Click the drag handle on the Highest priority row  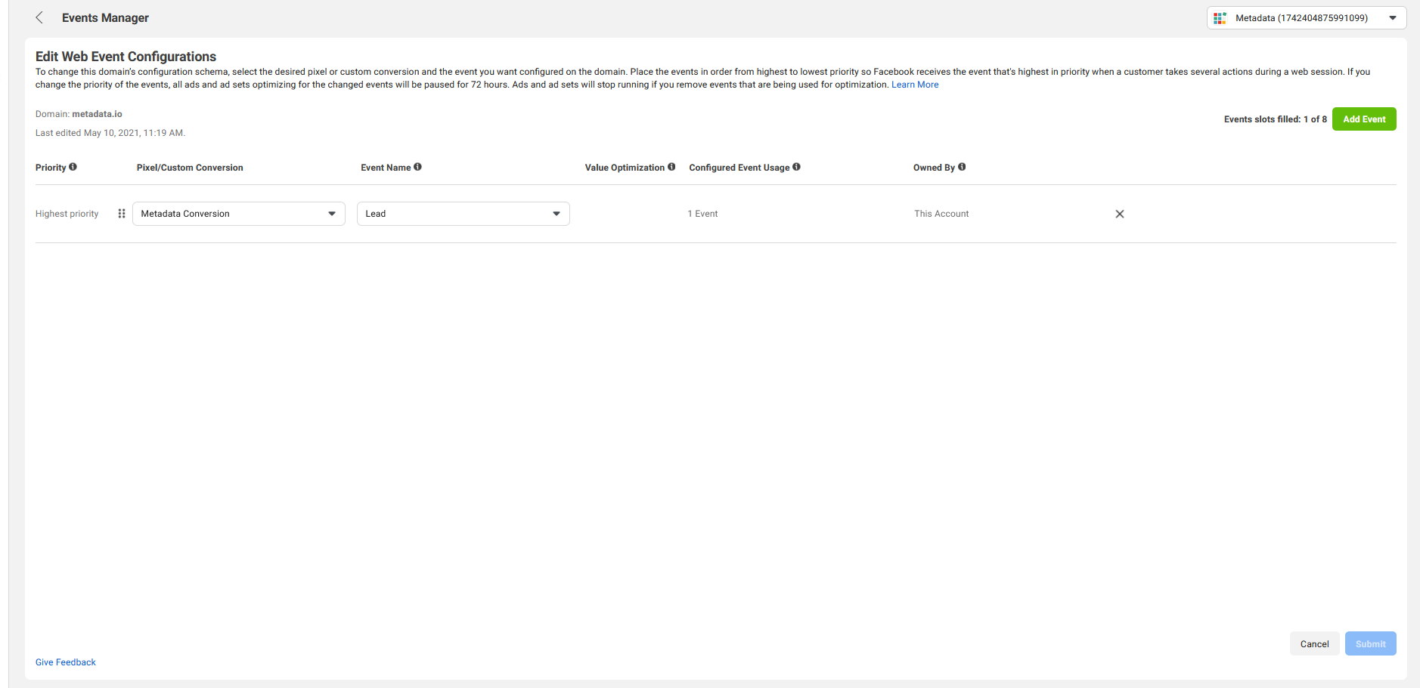point(122,214)
